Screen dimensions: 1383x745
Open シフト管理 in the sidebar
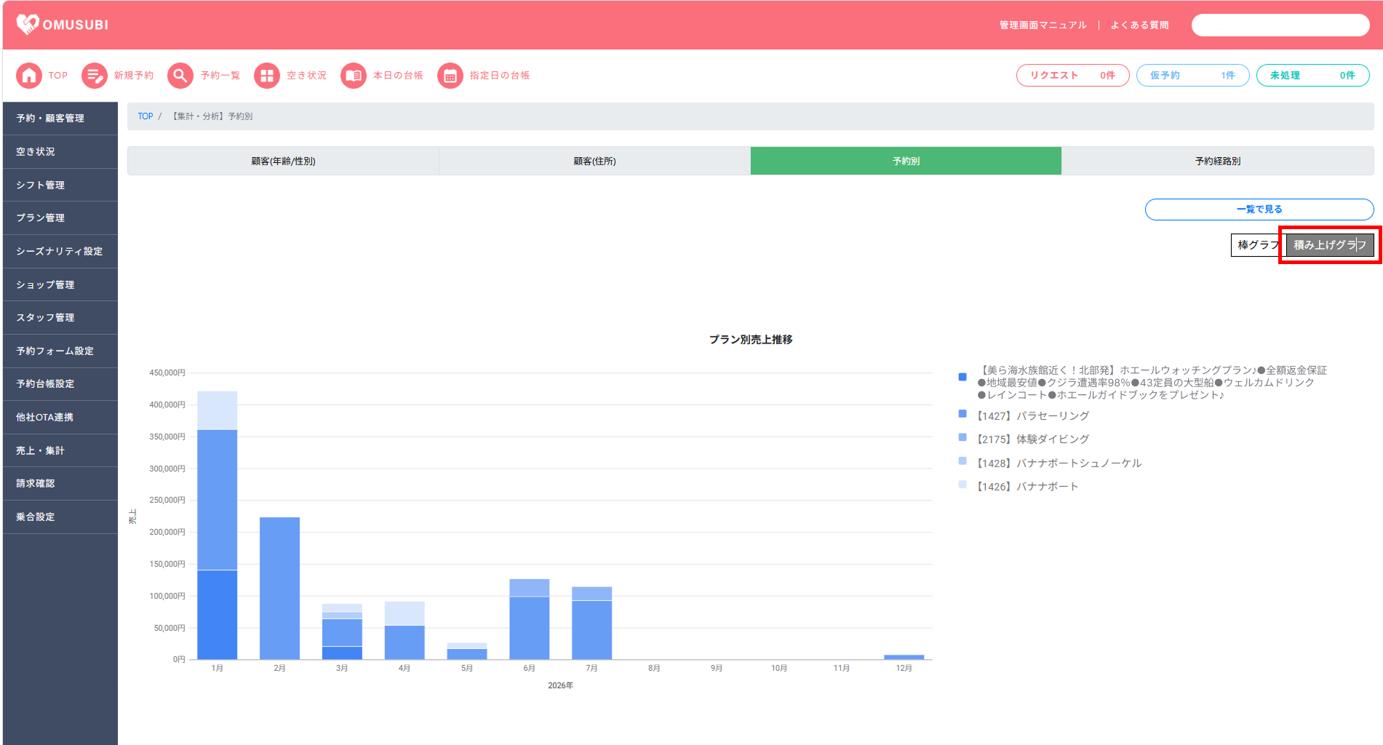(60, 185)
